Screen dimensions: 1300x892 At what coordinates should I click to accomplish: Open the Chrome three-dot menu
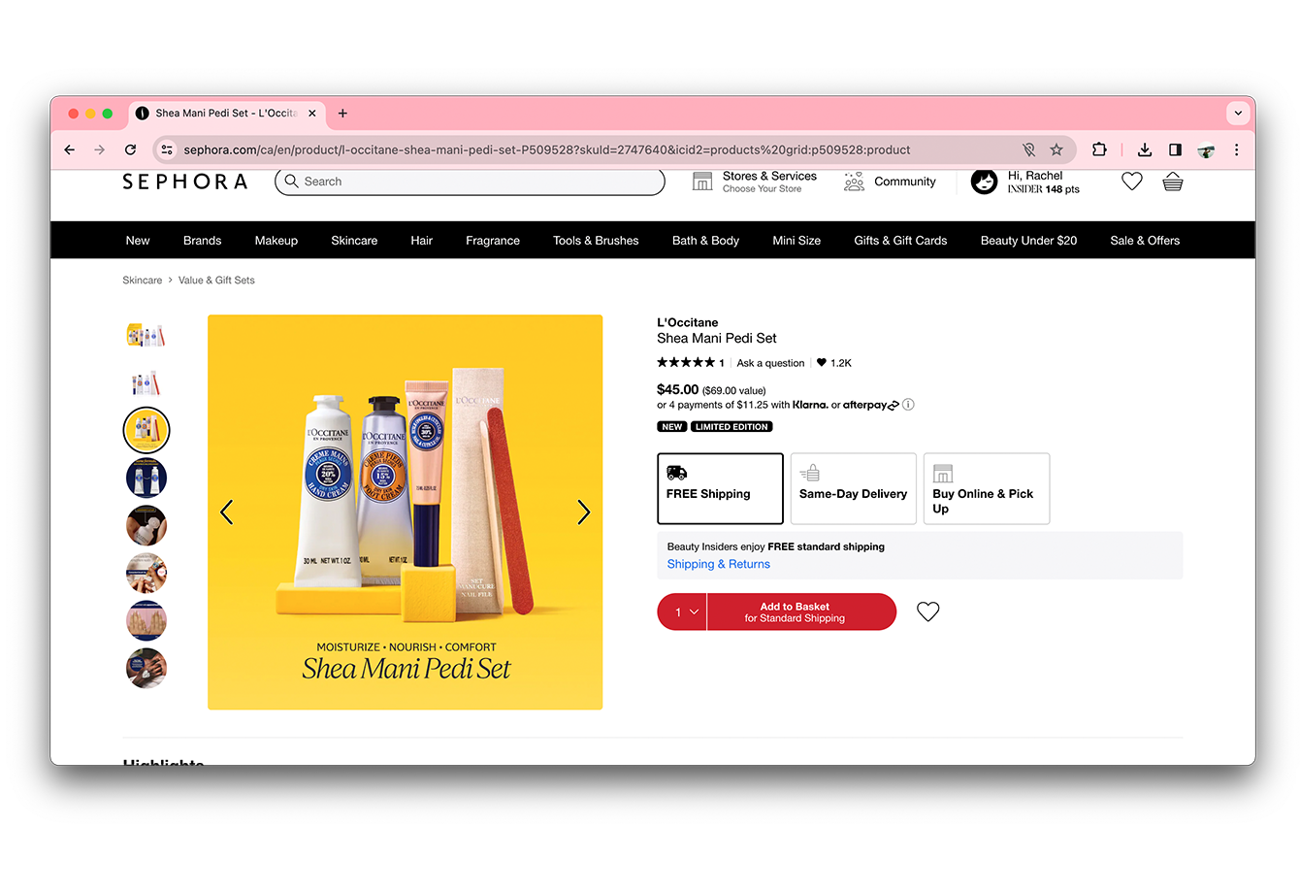pos(1236,149)
